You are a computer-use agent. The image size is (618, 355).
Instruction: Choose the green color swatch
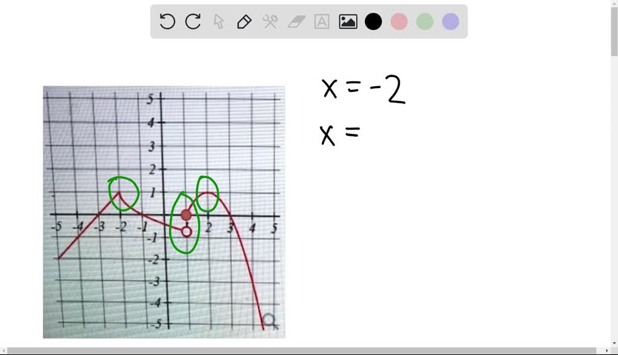click(425, 21)
